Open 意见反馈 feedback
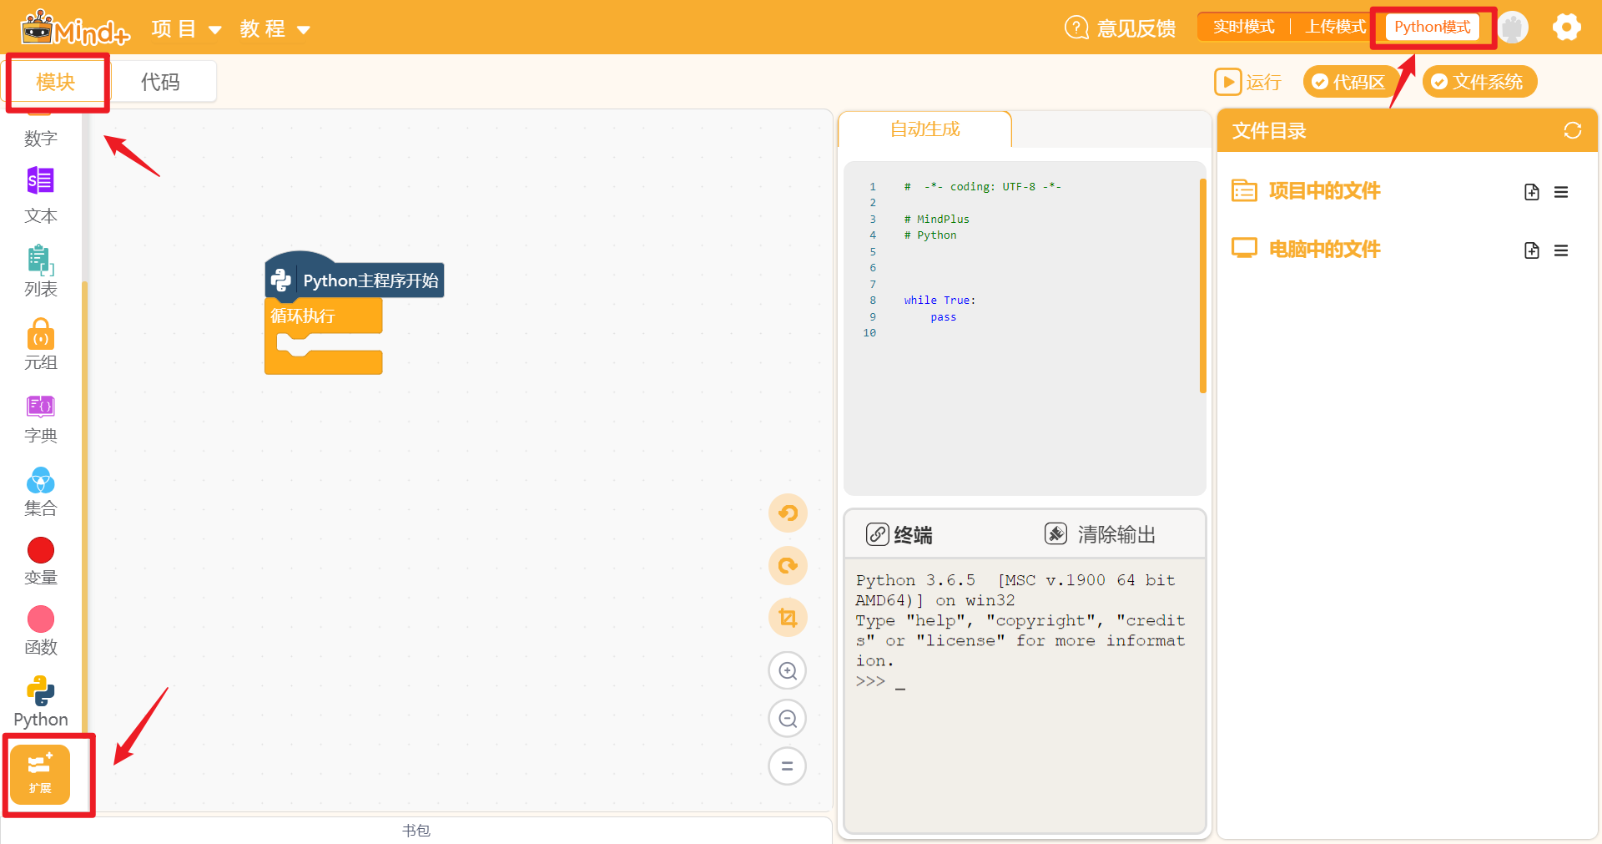1602x844 pixels. click(x=1120, y=28)
